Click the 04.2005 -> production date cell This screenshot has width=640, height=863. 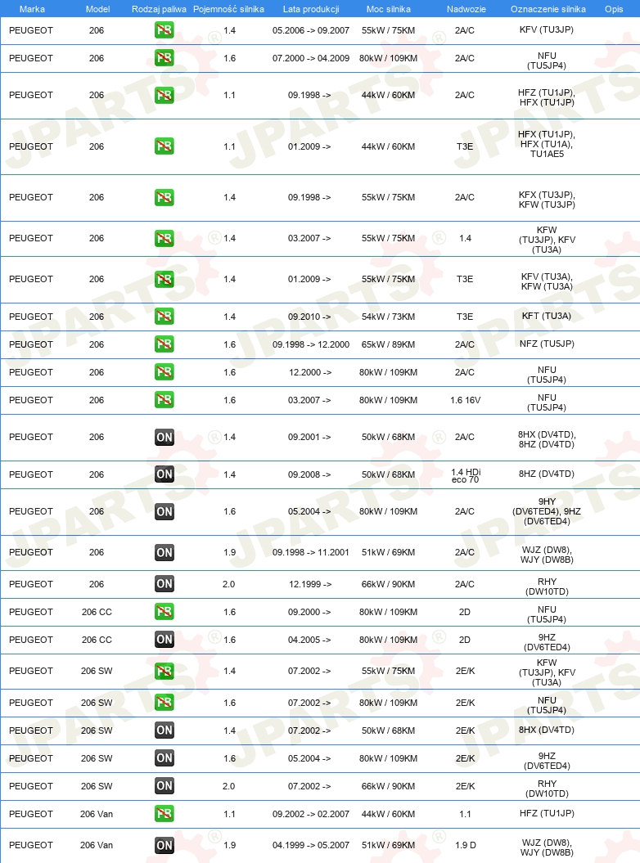[x=309, y=640]
